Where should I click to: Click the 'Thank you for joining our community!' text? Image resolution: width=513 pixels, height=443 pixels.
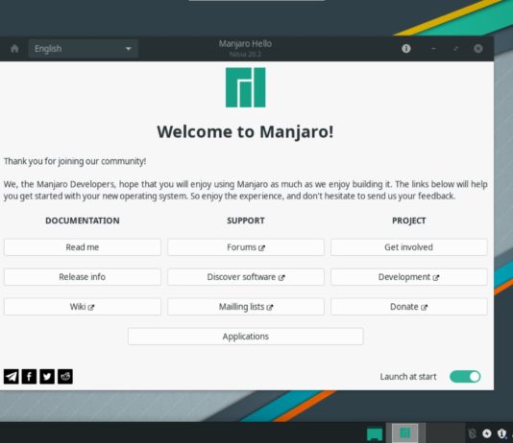click(75, 161)
